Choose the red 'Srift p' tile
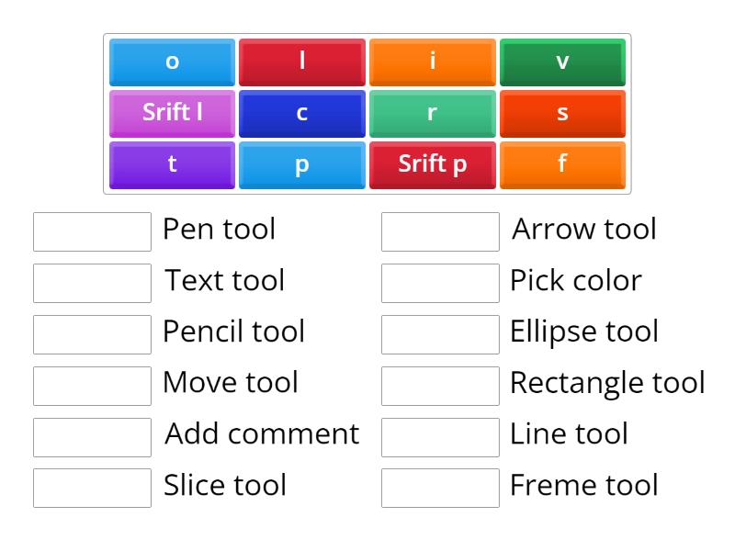Image resolution: width=735 pixels, height=551 pixels. [x=432, y=164]
